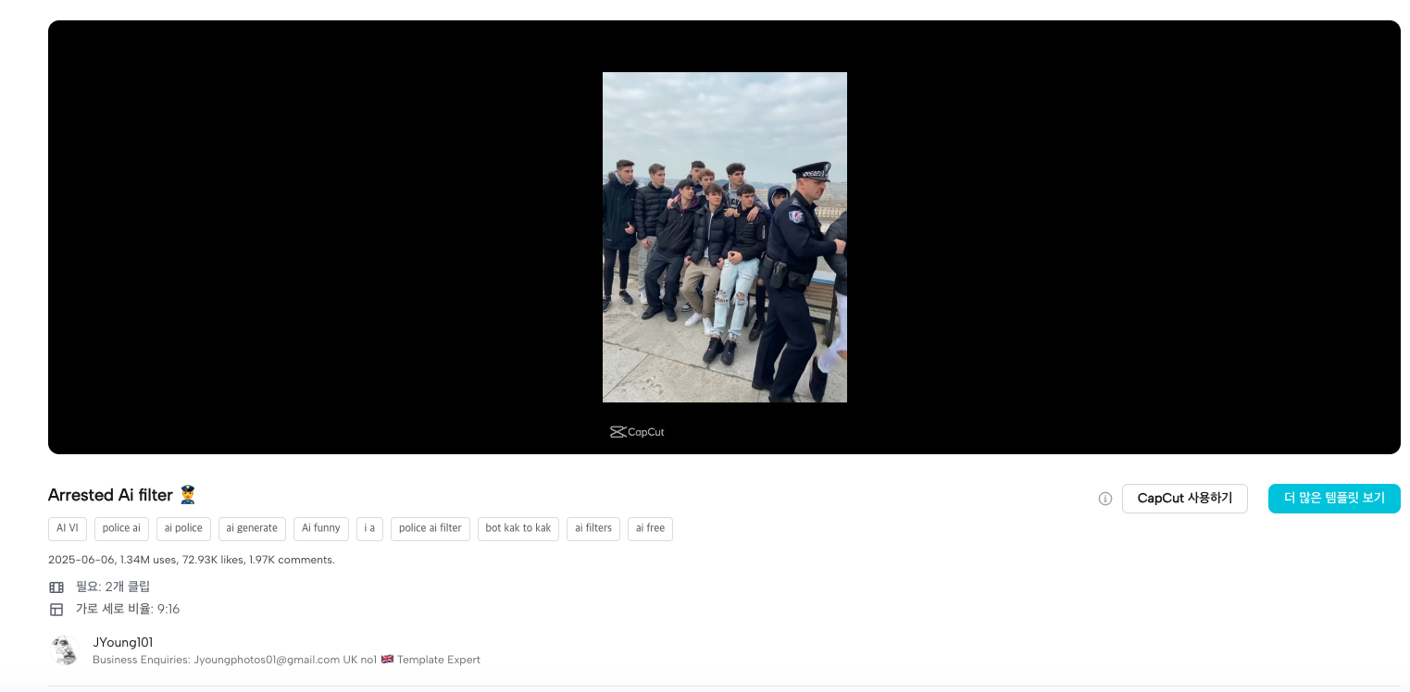Image resolution: width=1410 pixels, height=692 pixels.
Task: Click the clips film-strip icon
Action: pos(56,587)
